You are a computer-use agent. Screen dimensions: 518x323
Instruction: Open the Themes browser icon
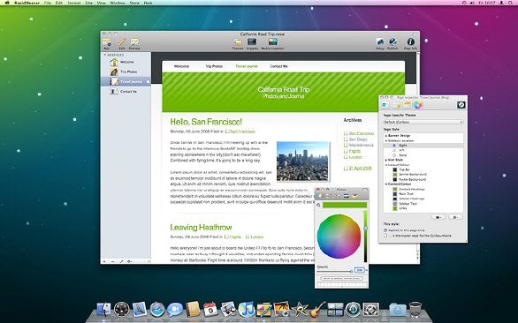238,43
